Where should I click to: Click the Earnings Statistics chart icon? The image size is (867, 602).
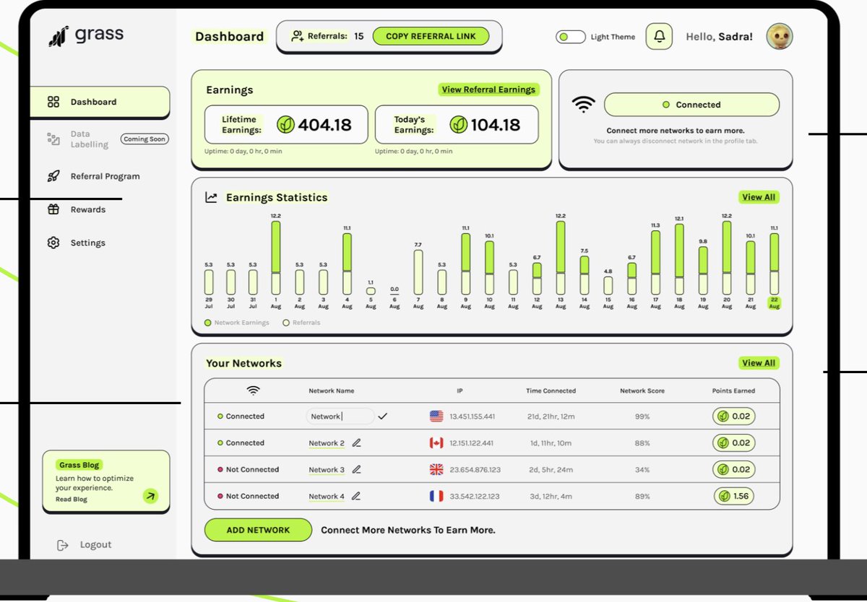click(x=211, y=197)
